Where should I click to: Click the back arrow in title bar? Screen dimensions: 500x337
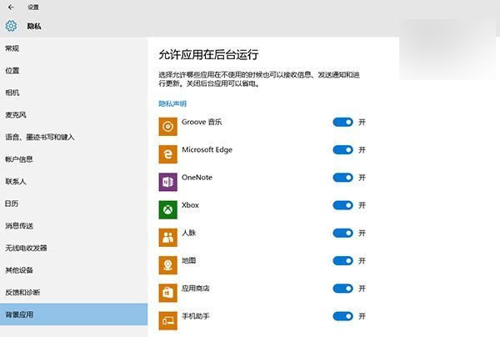pos(11,7)
